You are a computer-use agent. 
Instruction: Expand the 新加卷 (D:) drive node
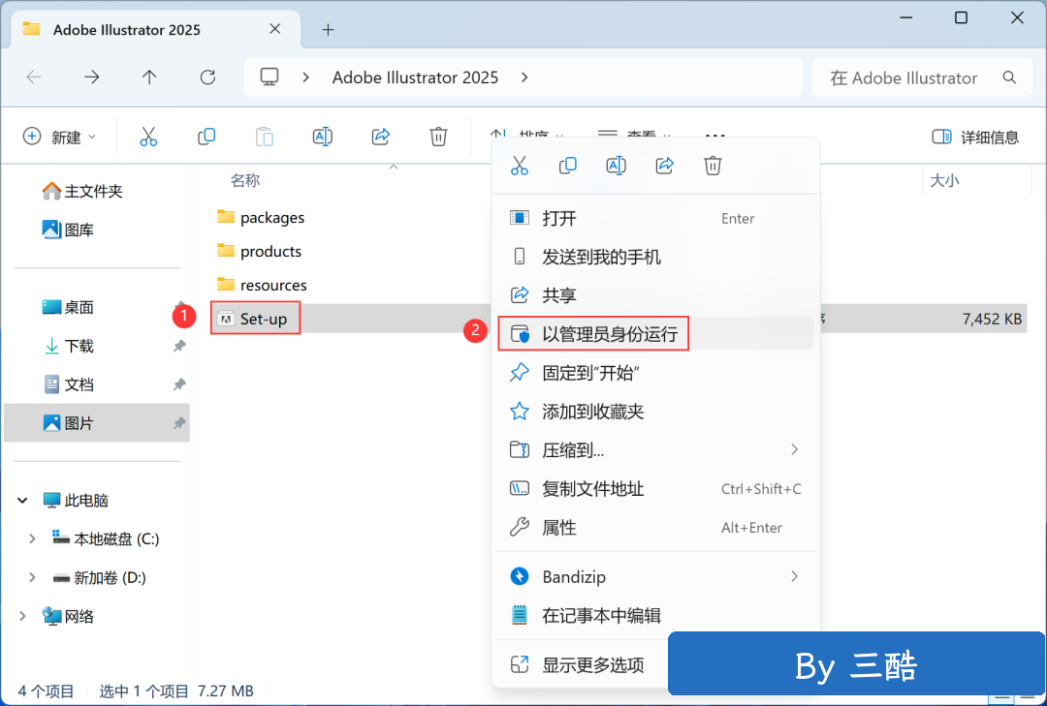[32, 577]
